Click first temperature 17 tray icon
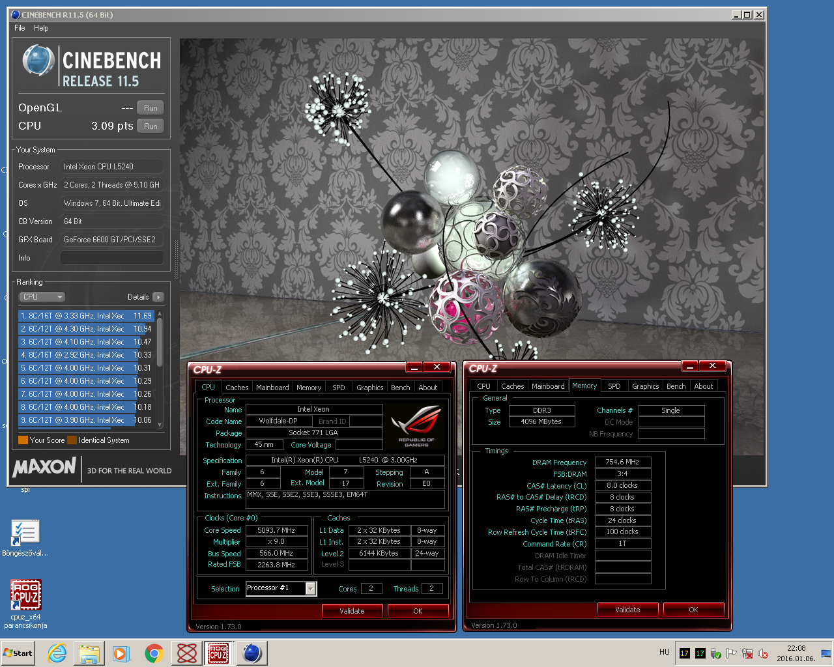The image size is (834, 667). (x=685, y=653)
